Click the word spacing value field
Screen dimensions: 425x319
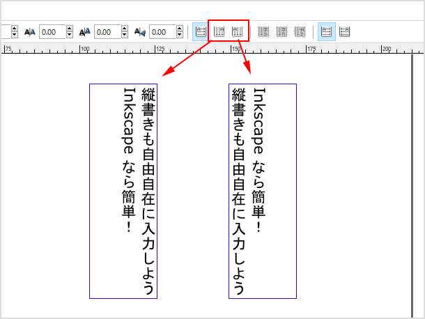[107, 32]
